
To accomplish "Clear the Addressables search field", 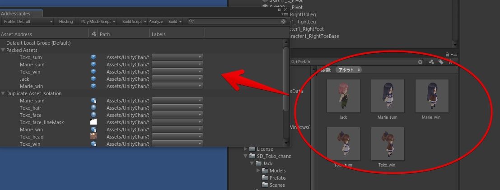I will 284,21.
